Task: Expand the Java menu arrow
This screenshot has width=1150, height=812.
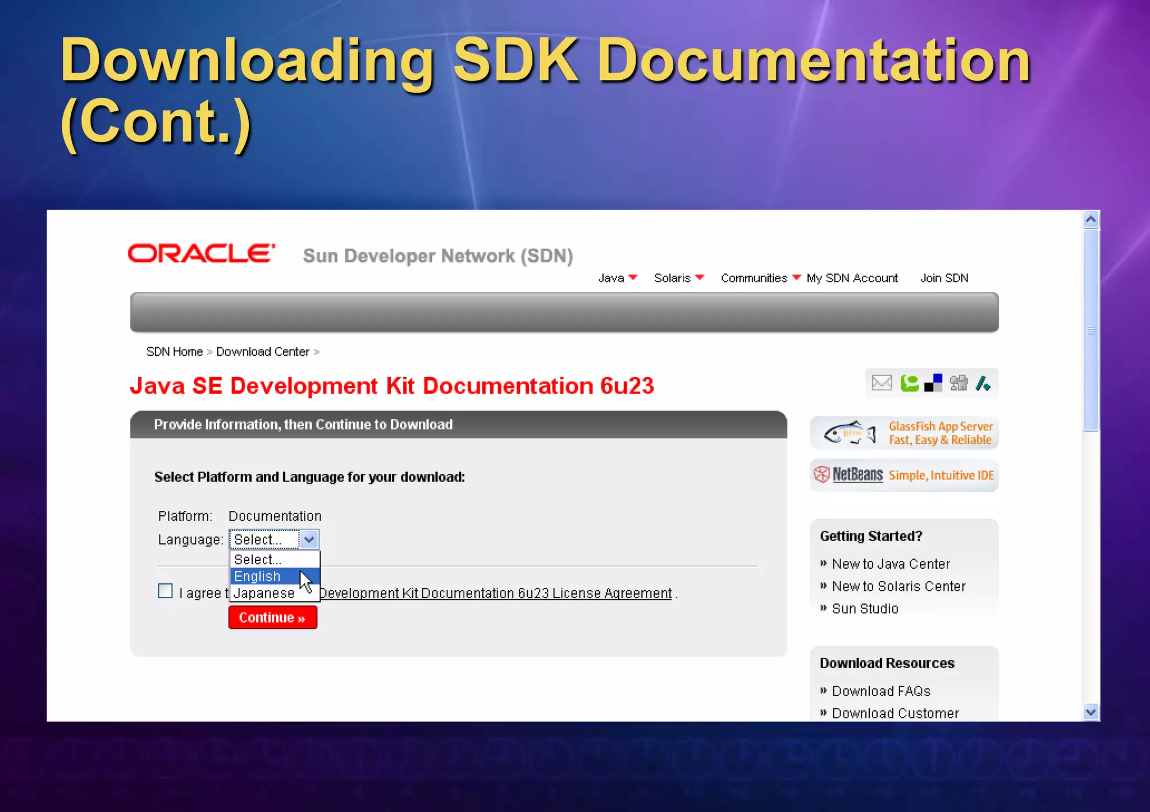Action: coord(633,278)
